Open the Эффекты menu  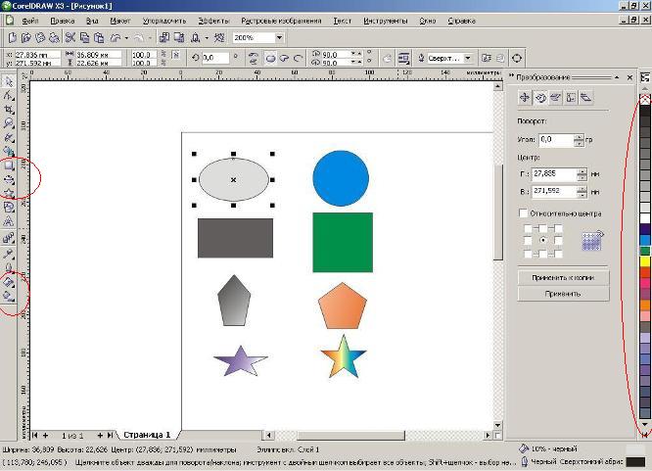(213, 21)
